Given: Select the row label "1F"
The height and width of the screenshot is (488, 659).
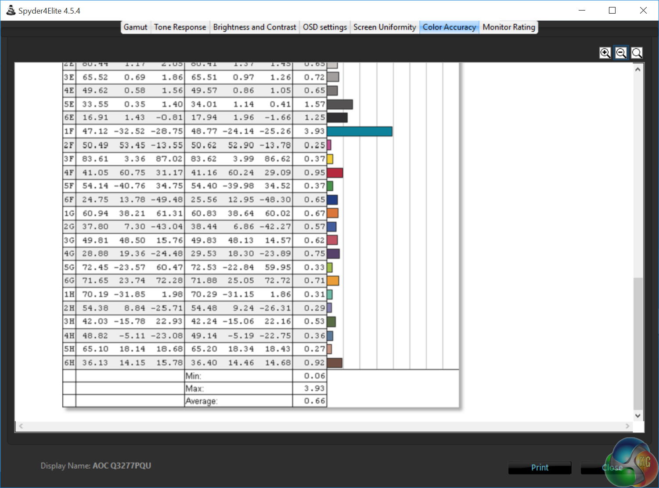Looking at the screenshot, I should click(x=69, y=132).
